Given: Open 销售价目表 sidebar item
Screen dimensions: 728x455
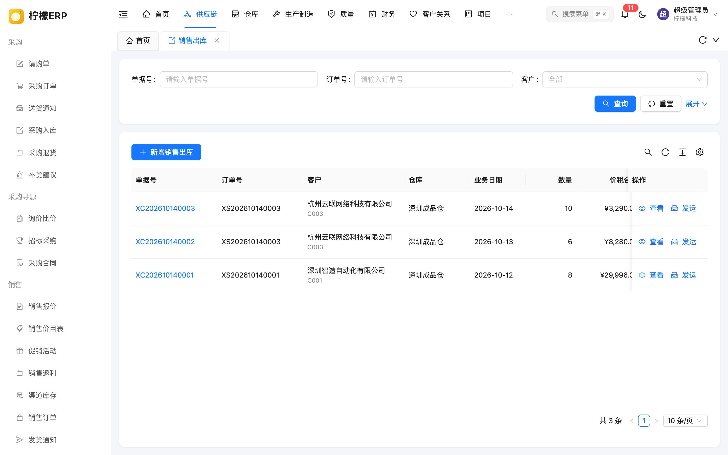Looking at the screenshot, I should [55, 329].
